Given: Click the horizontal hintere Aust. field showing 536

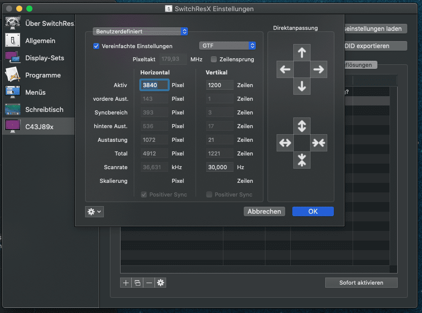Looking at the screenshot, I should pyautogui.click(x=154, y=126).
